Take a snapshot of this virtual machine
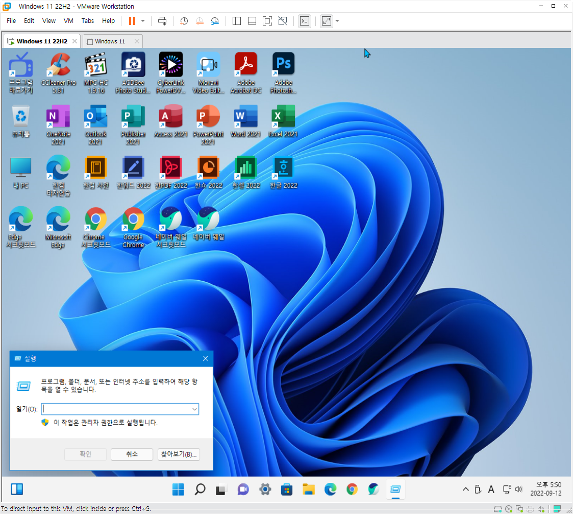The height and width of the screenshot is (514, 573). pos(184,21)
